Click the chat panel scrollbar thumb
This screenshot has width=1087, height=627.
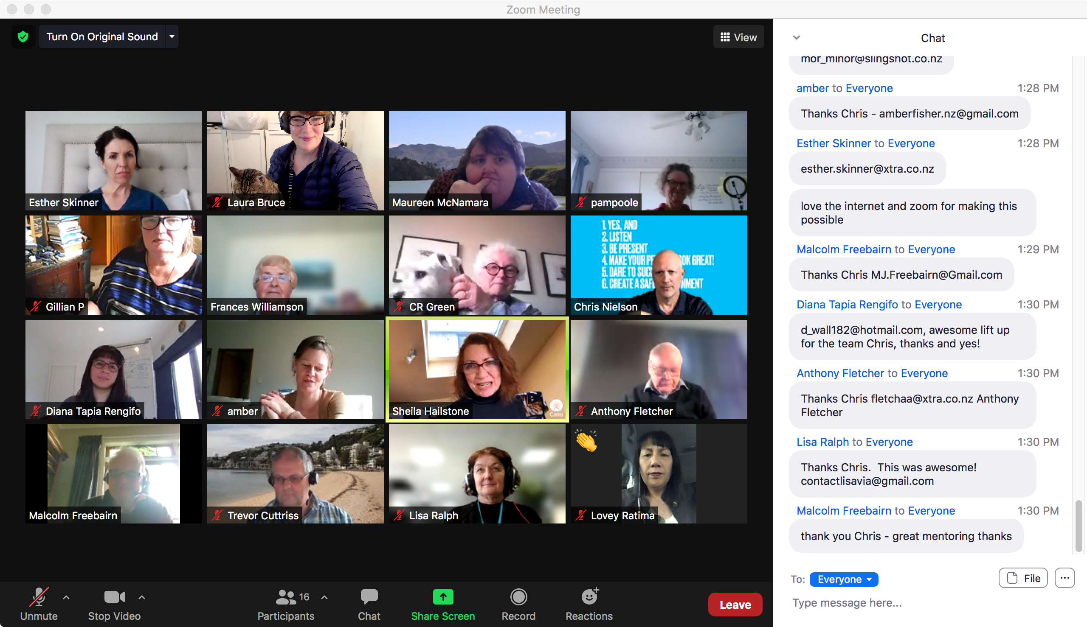[x=1079, y=525]
